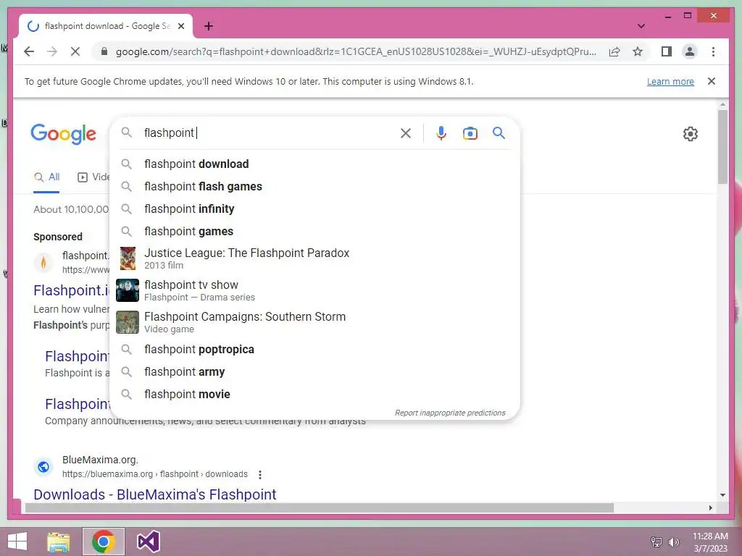Image resolution: width=742 pixels, height=556 pixels.
Task: Open the volume speaker tray icon
Action: (x=673, y=542)
